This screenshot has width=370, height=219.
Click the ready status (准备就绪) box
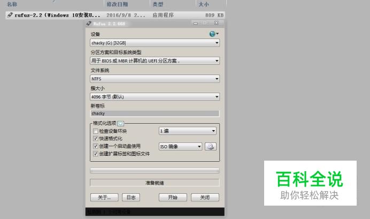coord(155,183)
